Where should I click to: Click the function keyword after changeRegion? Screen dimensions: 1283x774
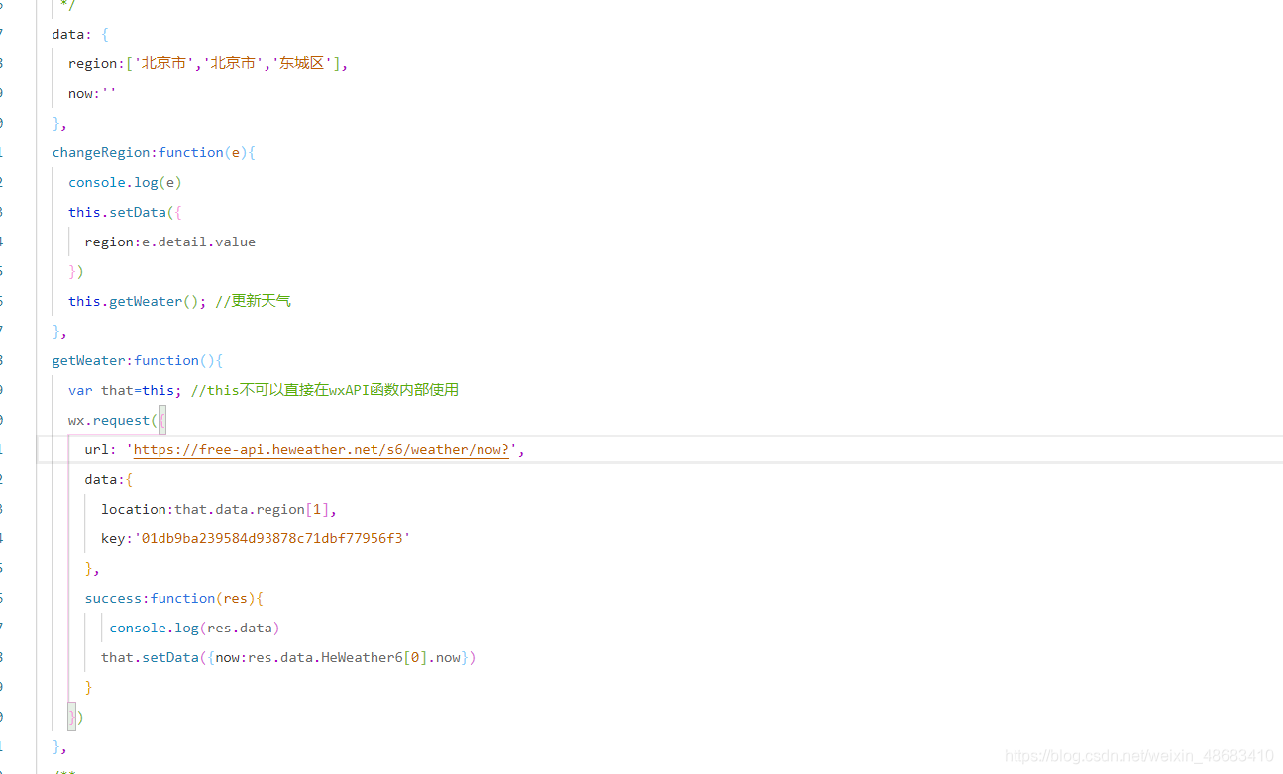[x=191, y=152]
